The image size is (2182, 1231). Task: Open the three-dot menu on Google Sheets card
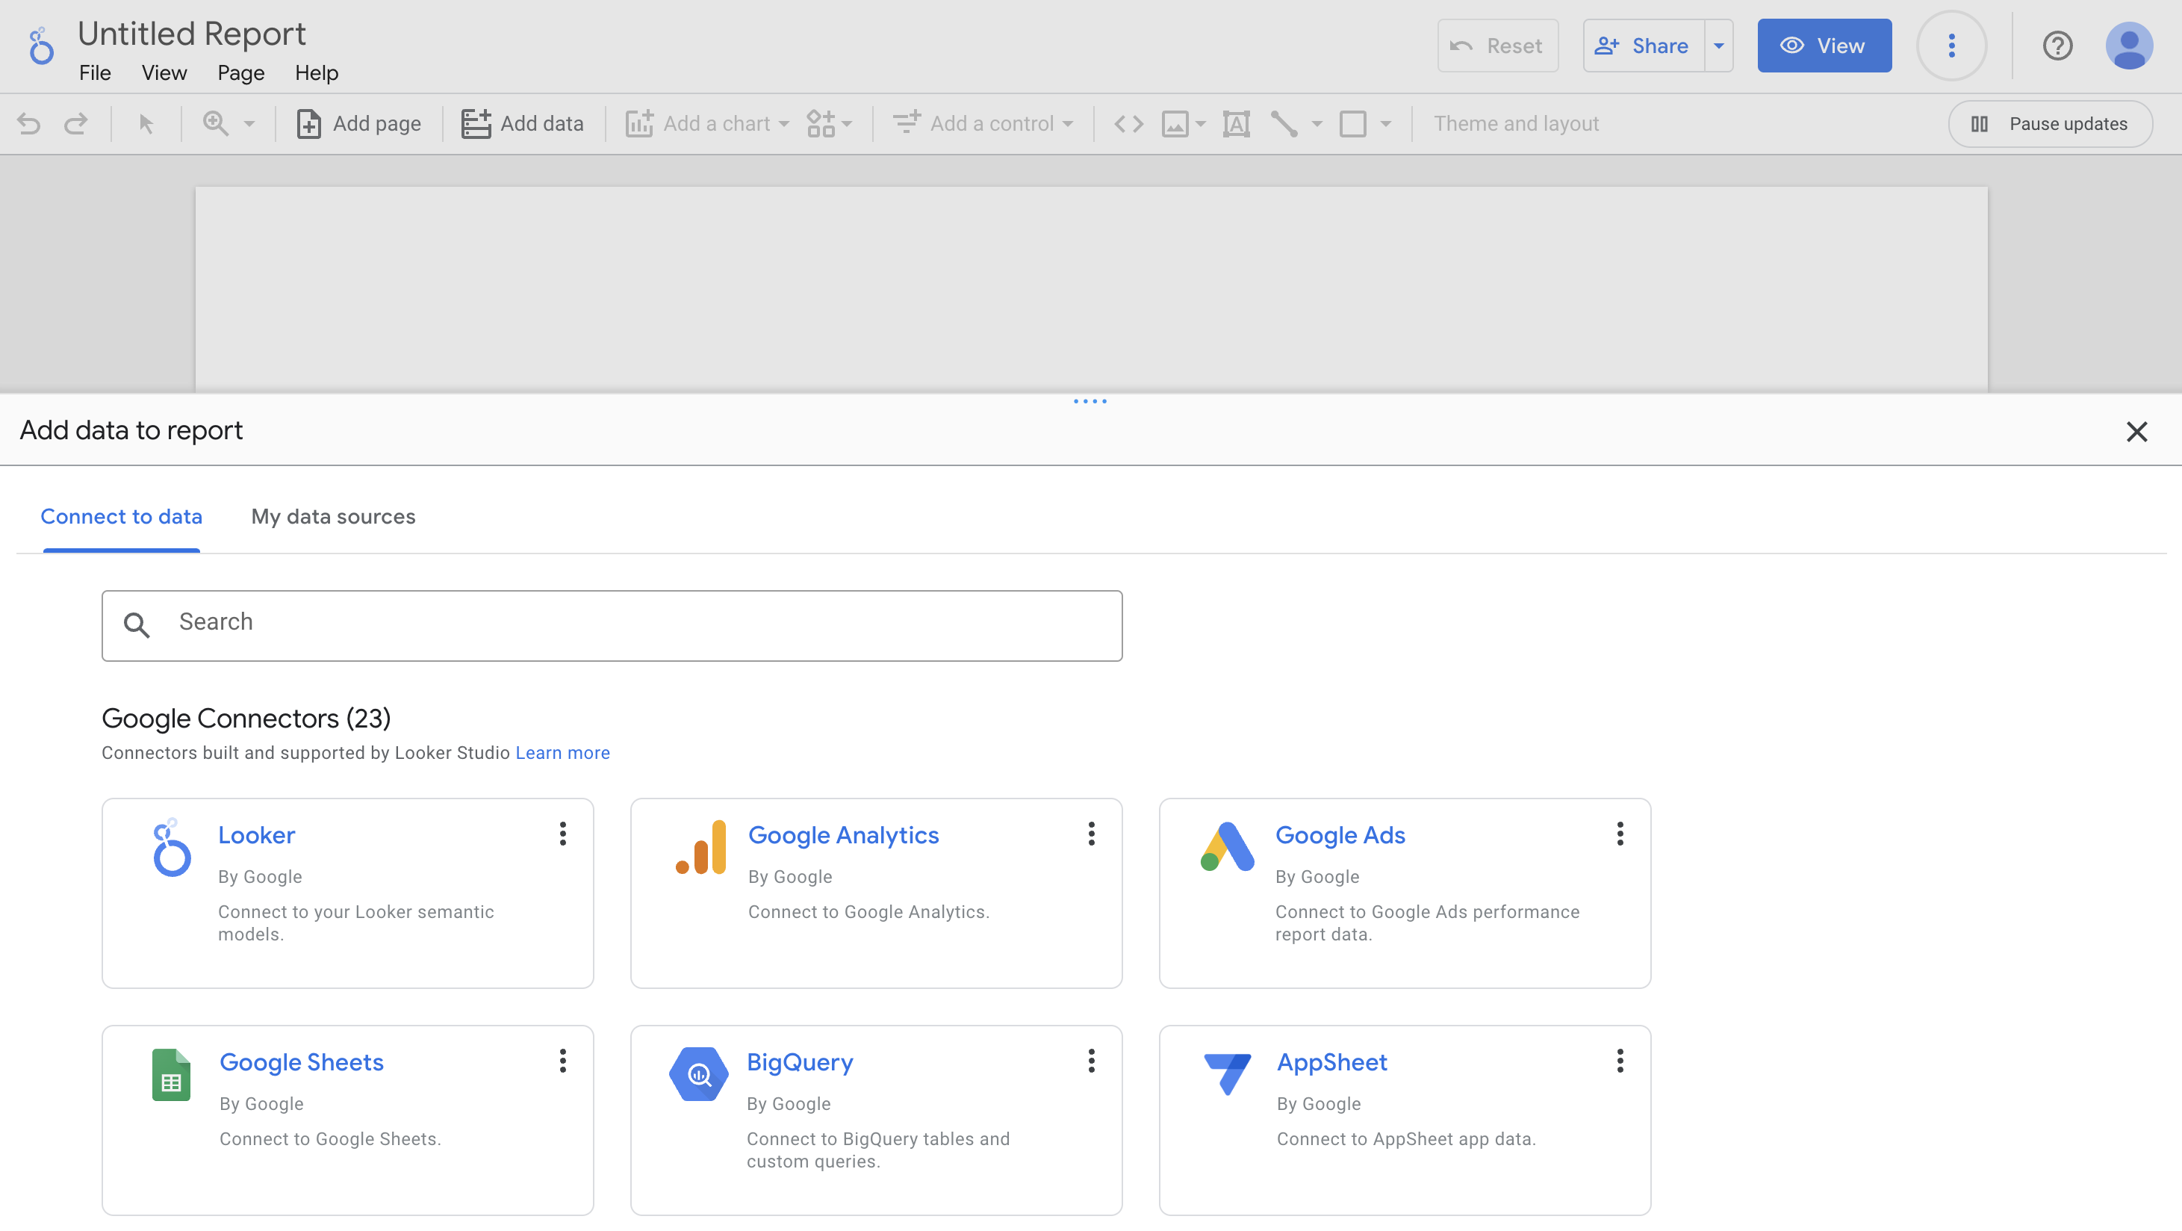coord(562,1061)
